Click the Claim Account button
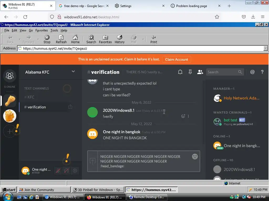 click(177, 59)
